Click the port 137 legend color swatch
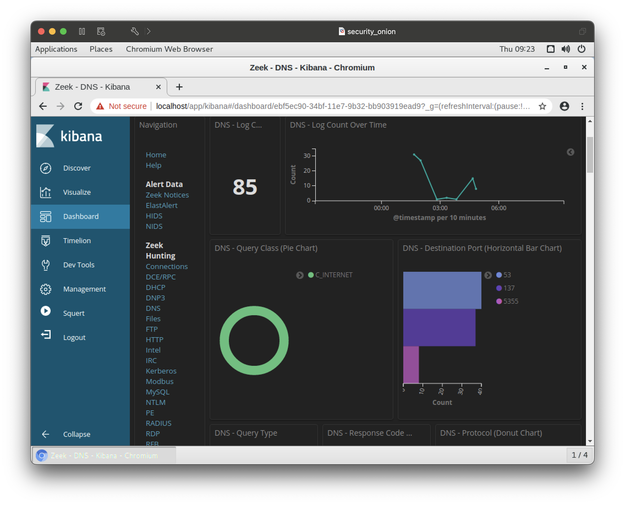Screen dimensions: 625x505 pos(499,288)
